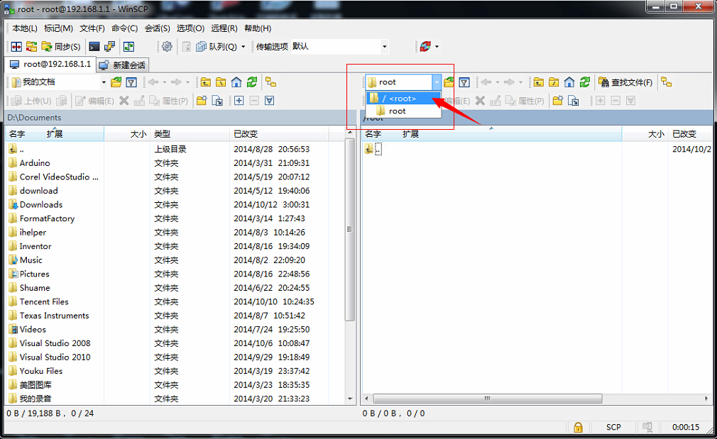Image resolution: width=717 pixels, height=439 pixels.
Task: Collapse the remote root path dropdown arrow
Action: [x=437, y=82]
